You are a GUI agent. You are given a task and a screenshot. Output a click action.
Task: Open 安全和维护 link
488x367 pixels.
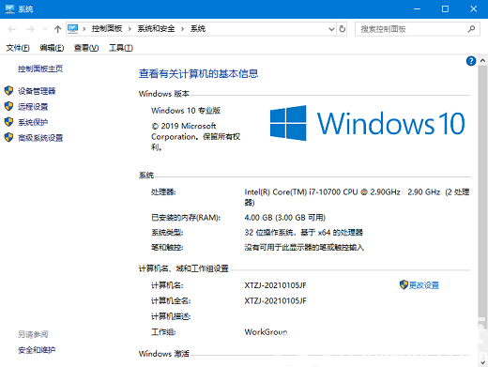coord(37,350)
